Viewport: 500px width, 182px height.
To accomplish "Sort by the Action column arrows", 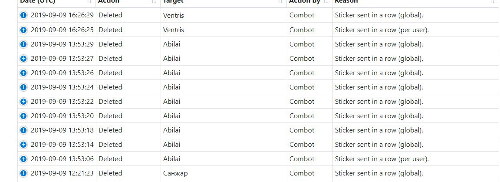I will pos(154,2).
